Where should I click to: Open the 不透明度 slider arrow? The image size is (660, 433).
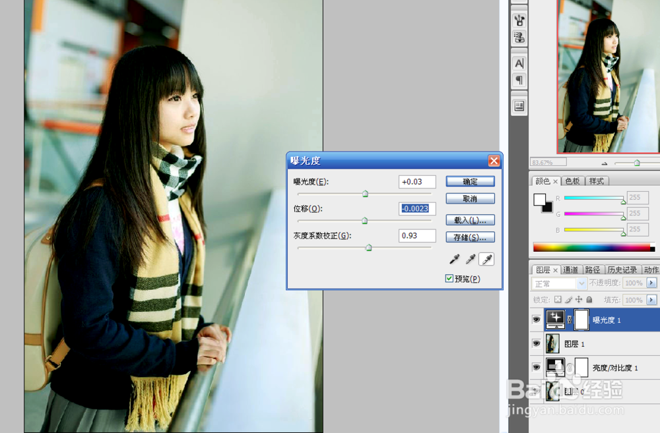651,283
